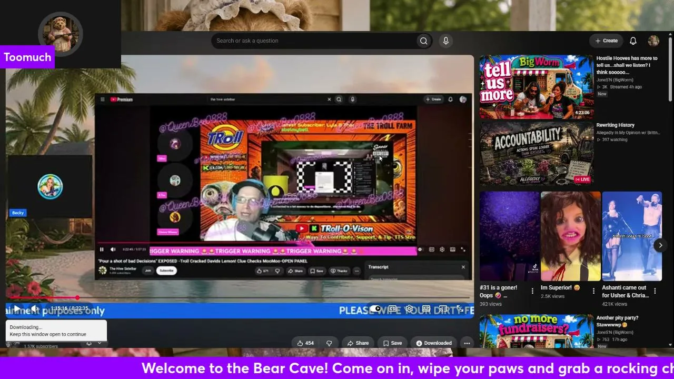Click the JoneS'N (BigWorm) channel name under Hostile Hooves
The width and height of the screenshot is (674, 379).
click(x=615, y=79)
